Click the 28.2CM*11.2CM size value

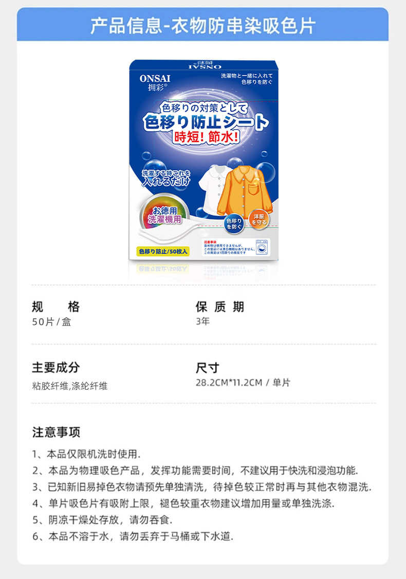229,383
